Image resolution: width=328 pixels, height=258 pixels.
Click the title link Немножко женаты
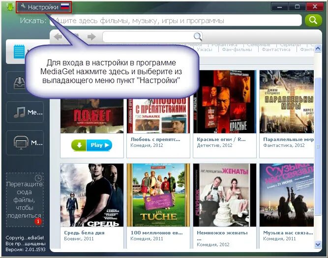[x=222, y=233]
